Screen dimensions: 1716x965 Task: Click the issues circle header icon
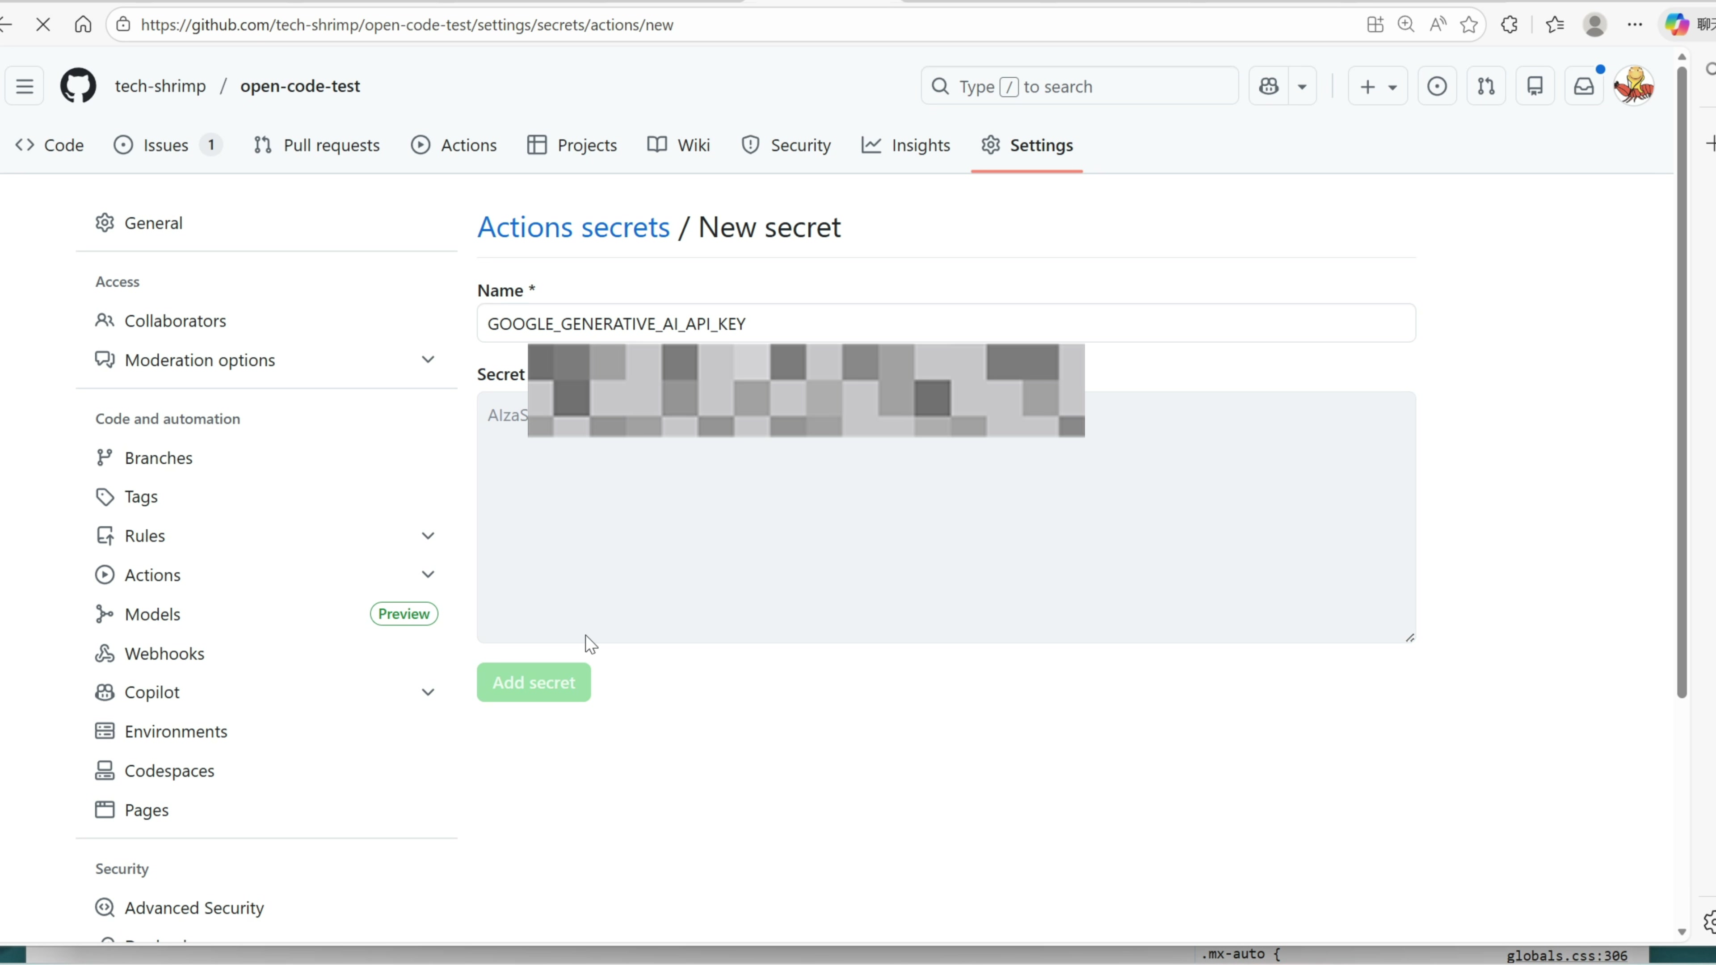[1437, 86]
